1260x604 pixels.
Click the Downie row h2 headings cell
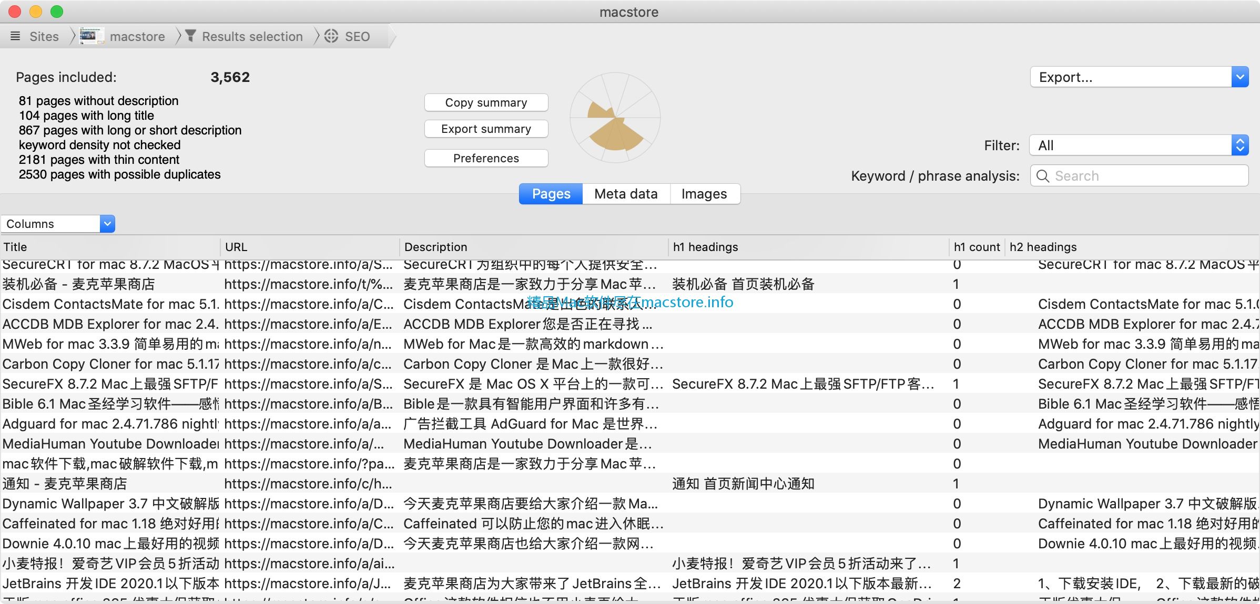tap(1148, 544)
